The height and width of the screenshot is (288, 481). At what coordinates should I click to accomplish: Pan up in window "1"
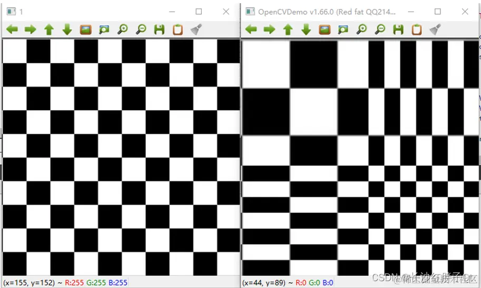coord(49,30)
